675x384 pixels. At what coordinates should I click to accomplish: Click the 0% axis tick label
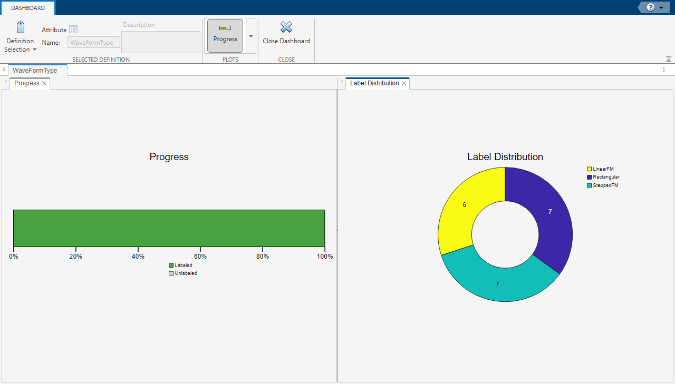pos(14,257)
